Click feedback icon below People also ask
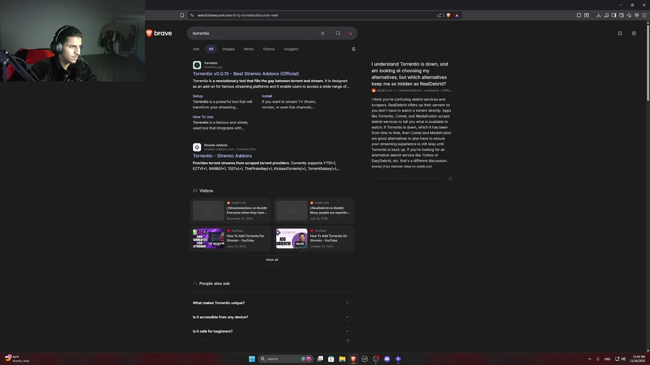Screen dimensions: 650x365 [x=348, y=341]
